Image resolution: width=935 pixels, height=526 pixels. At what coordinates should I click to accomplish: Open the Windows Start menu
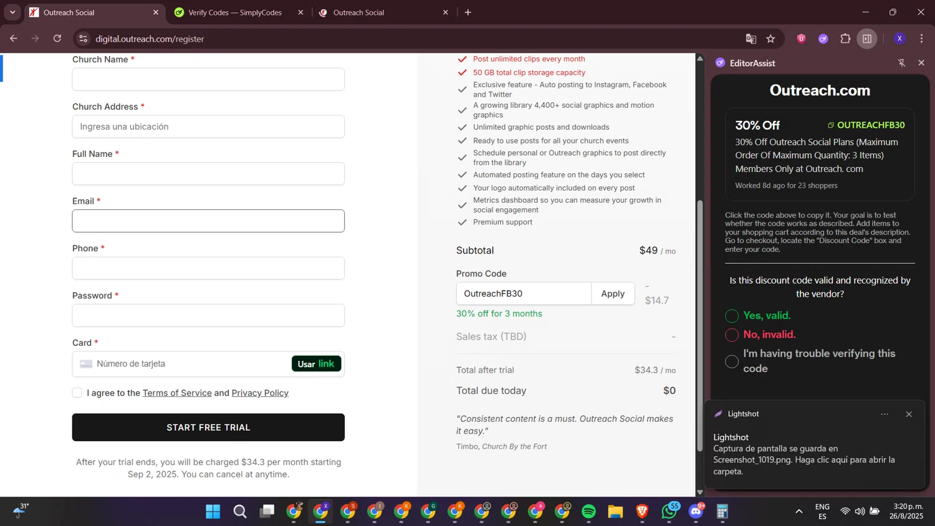[213, 512]
